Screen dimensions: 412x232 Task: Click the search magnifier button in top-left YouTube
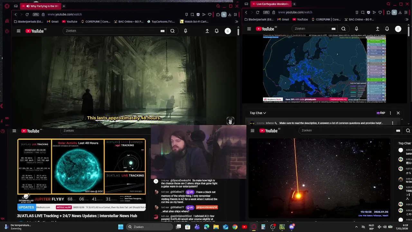173,31
